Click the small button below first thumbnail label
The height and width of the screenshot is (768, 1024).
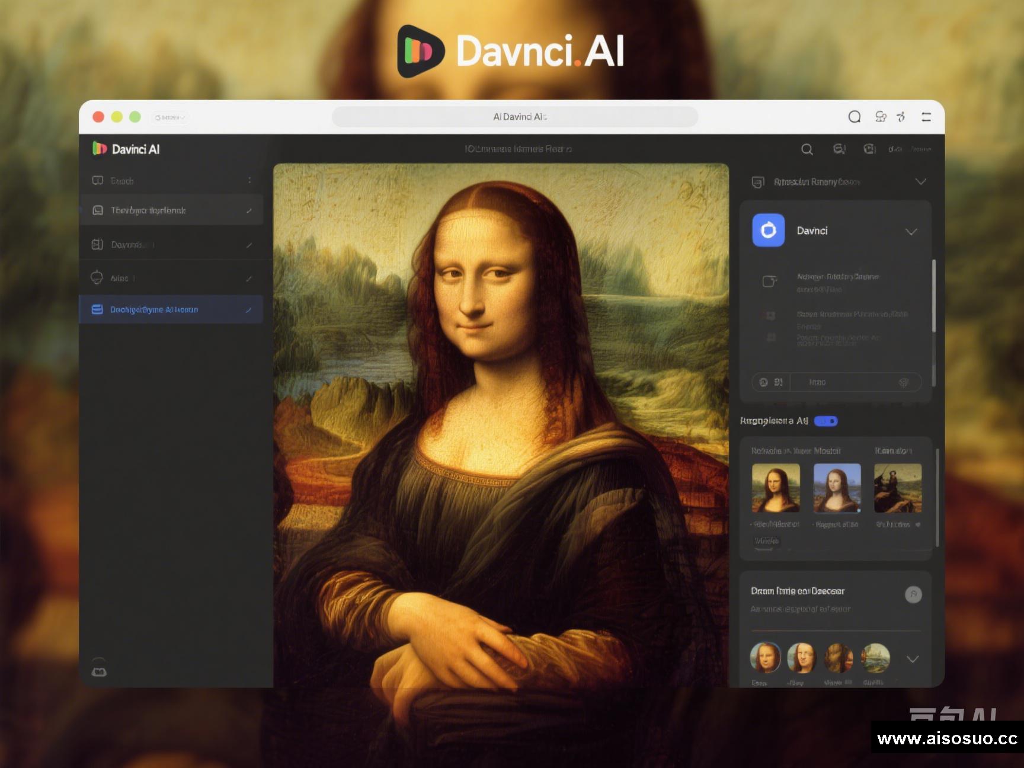point(766,541)
